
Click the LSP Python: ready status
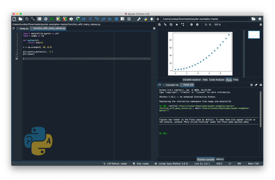(115, 164)
